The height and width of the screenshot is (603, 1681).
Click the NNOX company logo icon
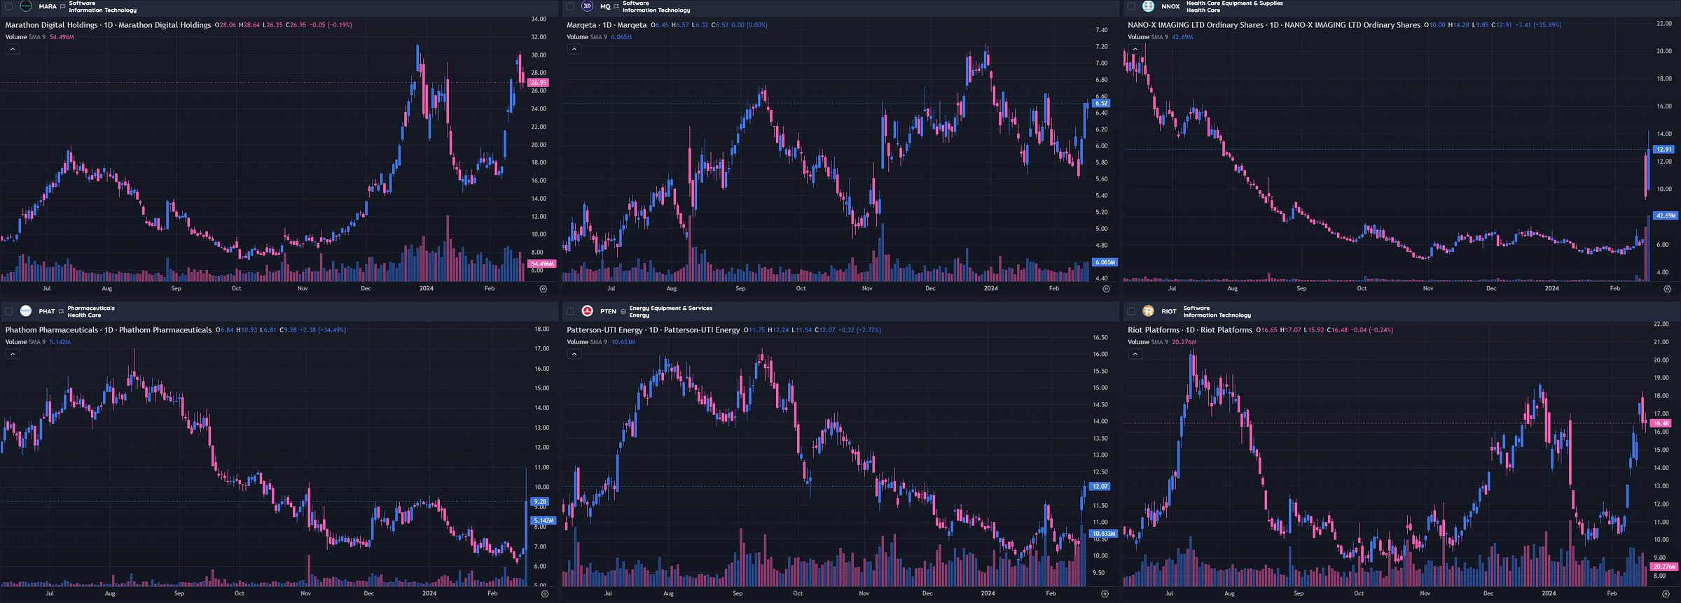pos(1148,6)
